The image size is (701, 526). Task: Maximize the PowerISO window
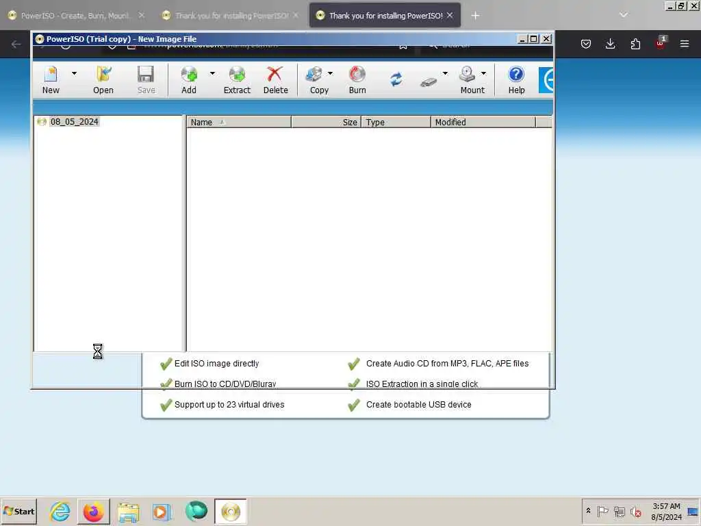(x=533, y=39)
